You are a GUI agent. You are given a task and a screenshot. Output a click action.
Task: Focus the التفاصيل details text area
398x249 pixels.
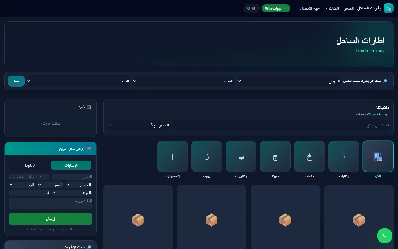point(51,203)
